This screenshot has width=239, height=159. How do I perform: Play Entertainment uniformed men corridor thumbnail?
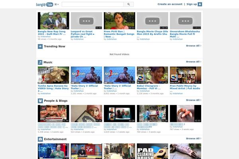[x=119, y=151]
